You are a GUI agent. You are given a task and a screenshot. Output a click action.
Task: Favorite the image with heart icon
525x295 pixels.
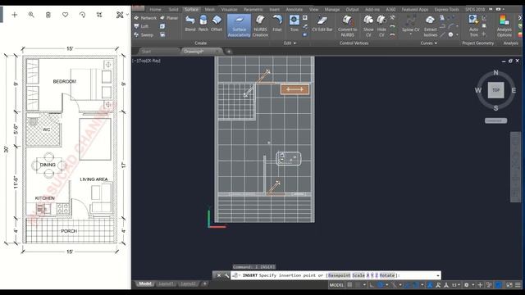click(x=66, y=15)
